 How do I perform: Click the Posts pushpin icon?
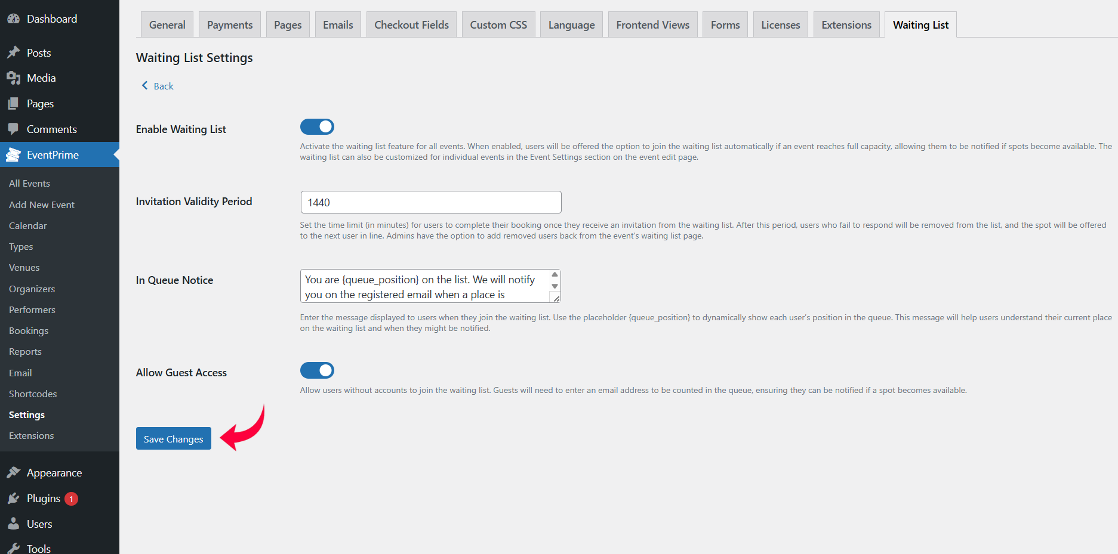[x=13, y=52]
